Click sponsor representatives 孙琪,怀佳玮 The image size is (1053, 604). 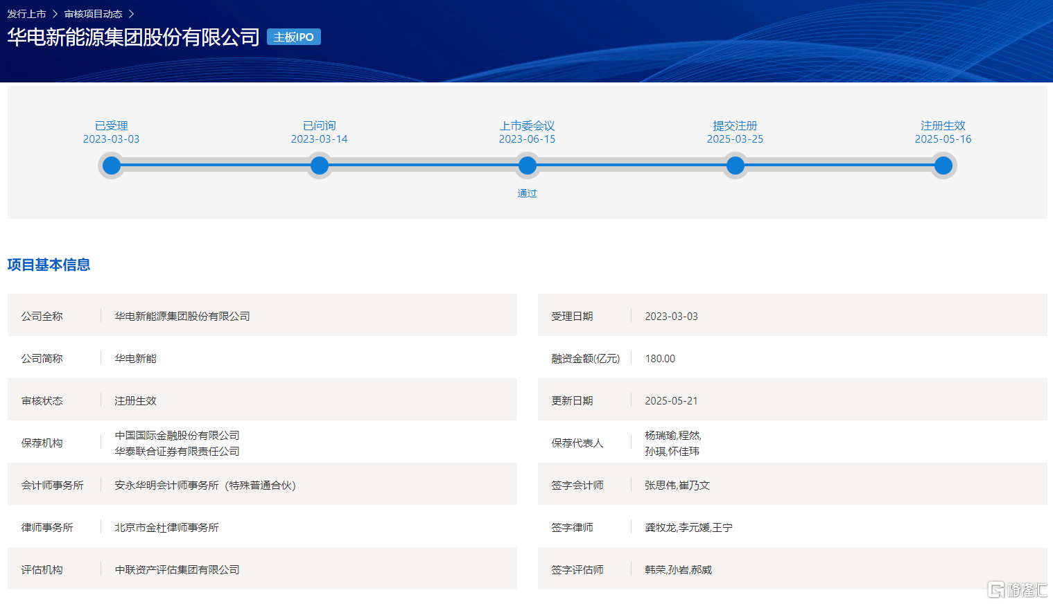[672, 451]
